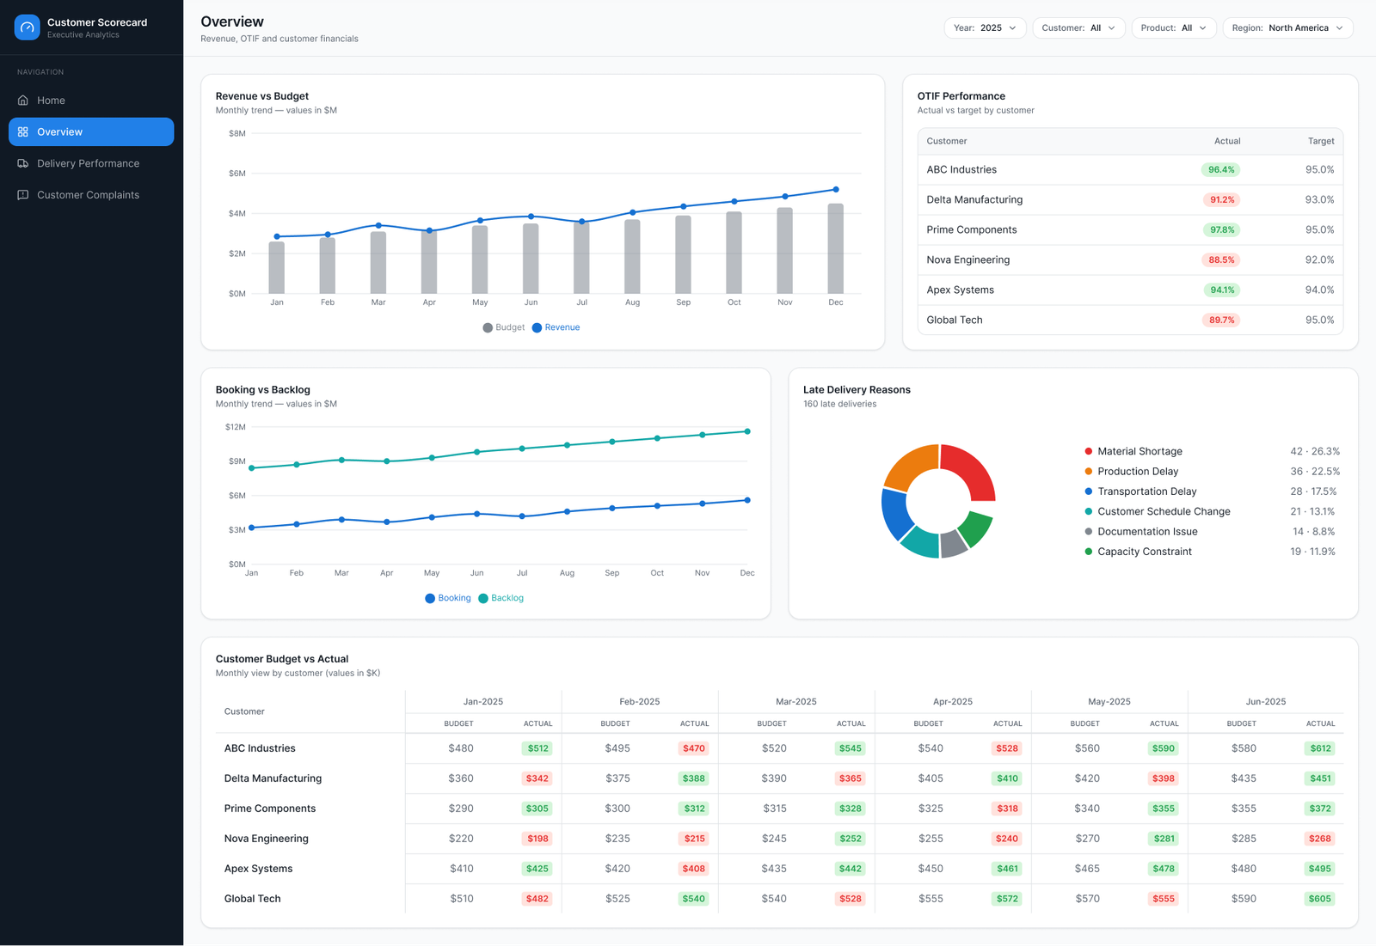Toggle the Budget series in revenue legend
The image size is (1376, 946).
pyautogui.click(x=504, y=327)
